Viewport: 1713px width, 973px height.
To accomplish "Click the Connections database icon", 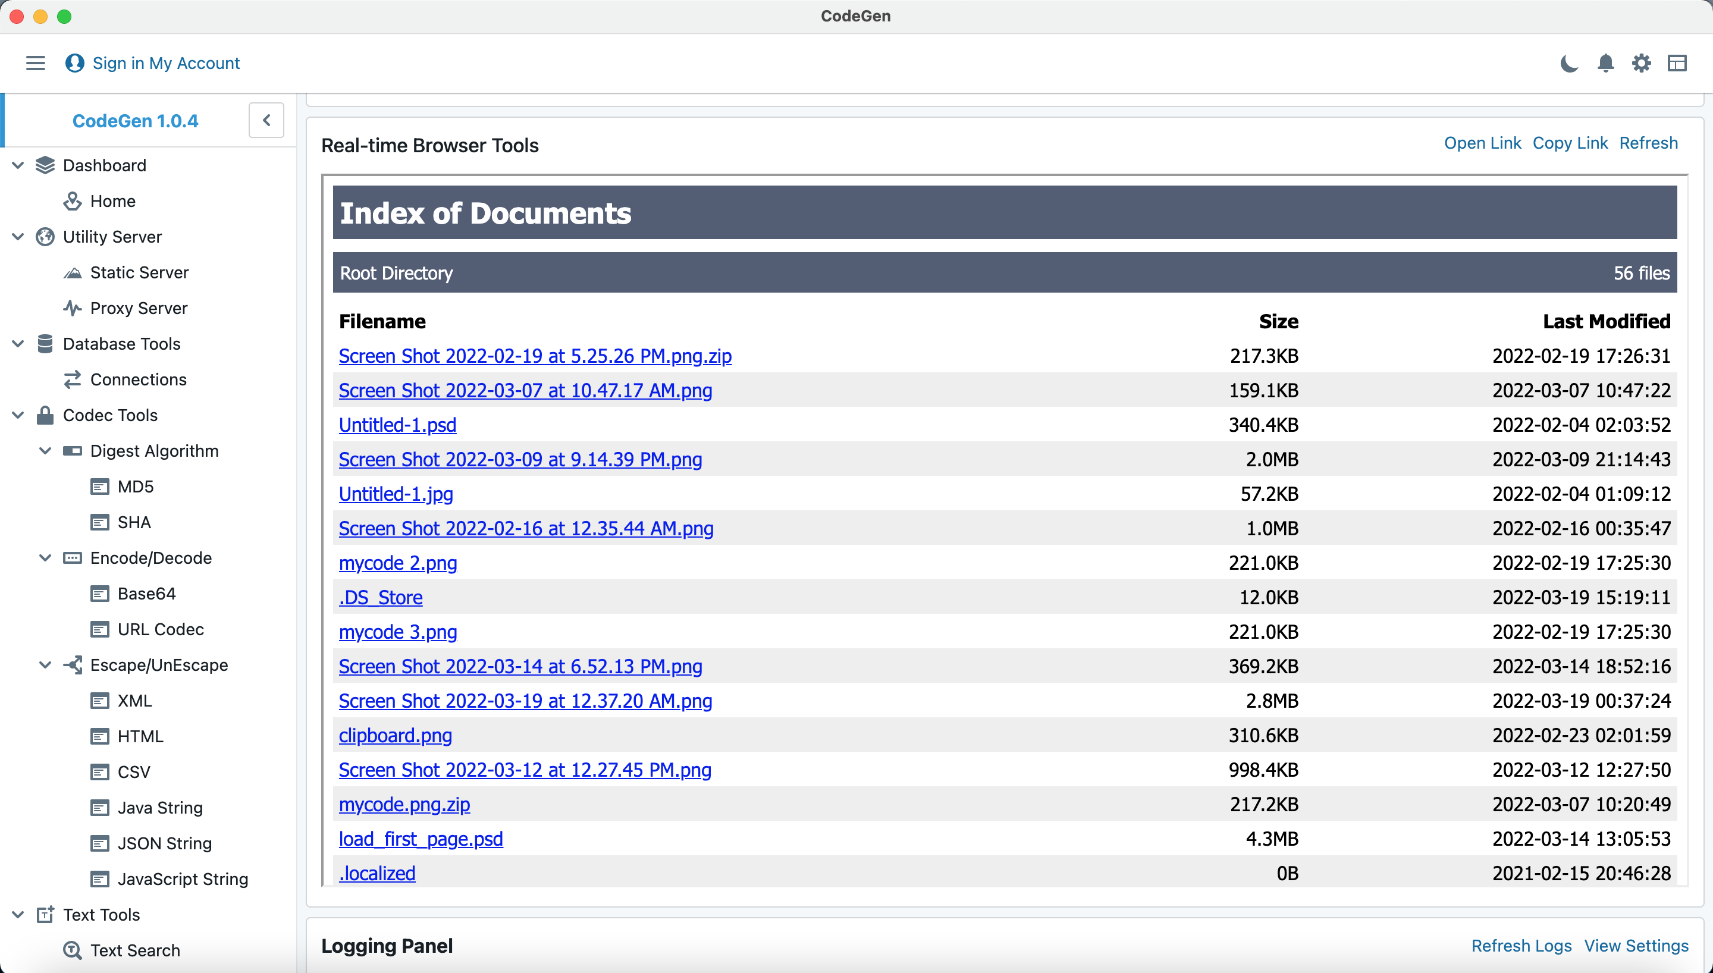I will [73, 379].
